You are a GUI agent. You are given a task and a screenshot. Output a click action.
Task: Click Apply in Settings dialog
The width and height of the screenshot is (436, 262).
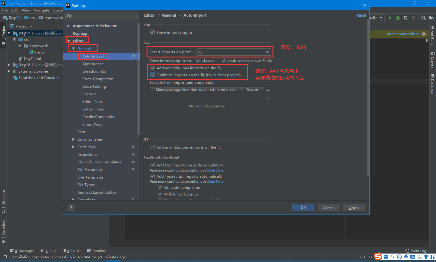click(x=354, y=208)
